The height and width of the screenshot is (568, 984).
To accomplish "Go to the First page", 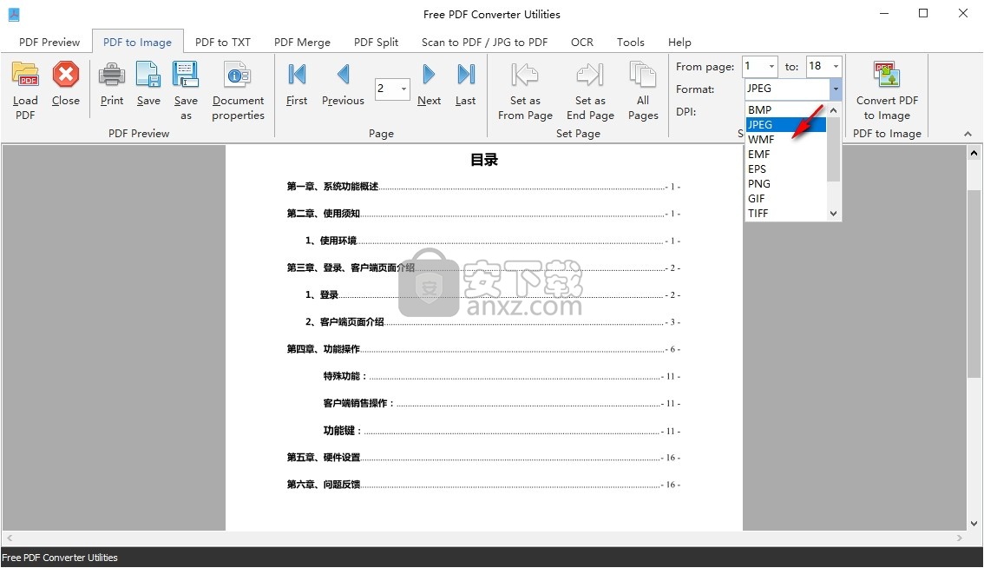I will (x=297, y=74).
